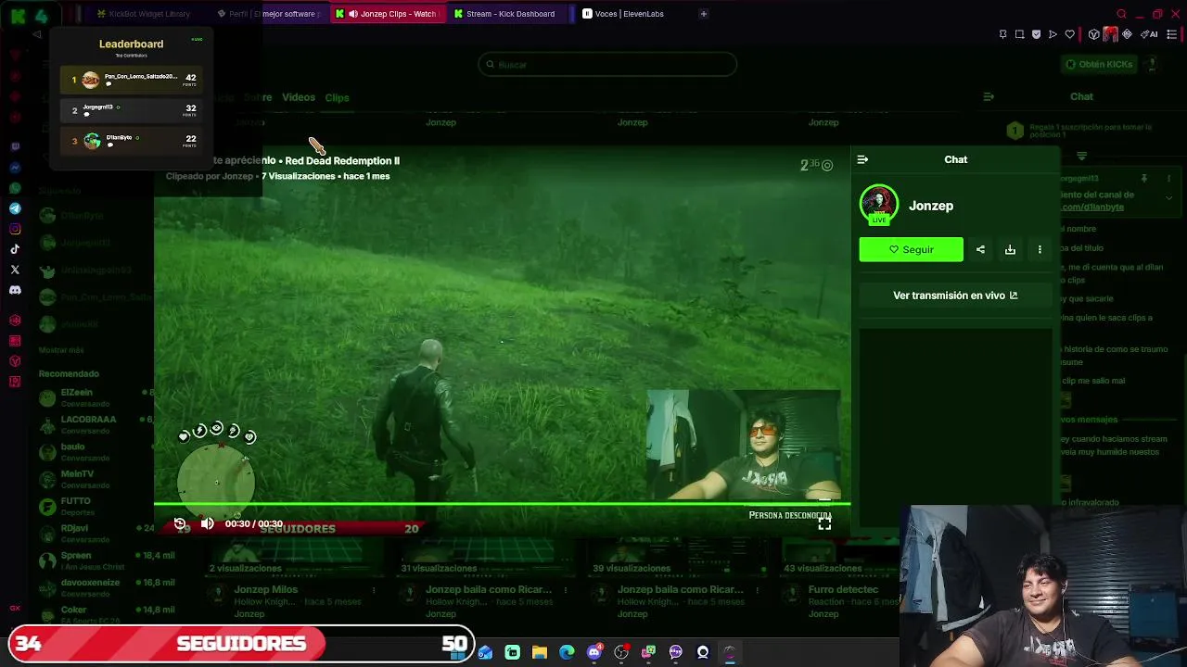Open a new browser tab
The height and width of the screenshot is (667, 1187).
(x=703, y=14)
